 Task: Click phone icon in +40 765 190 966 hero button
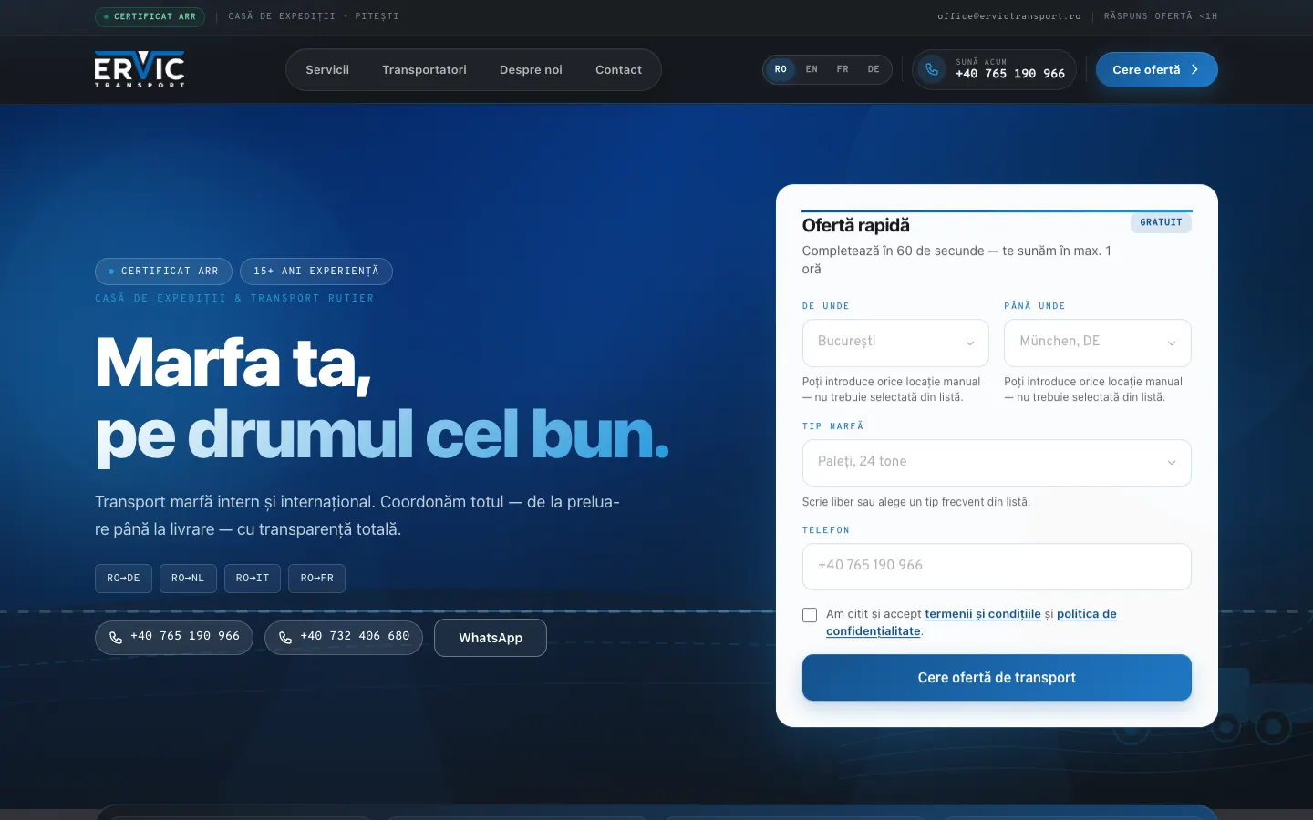(x=116, y=637)
